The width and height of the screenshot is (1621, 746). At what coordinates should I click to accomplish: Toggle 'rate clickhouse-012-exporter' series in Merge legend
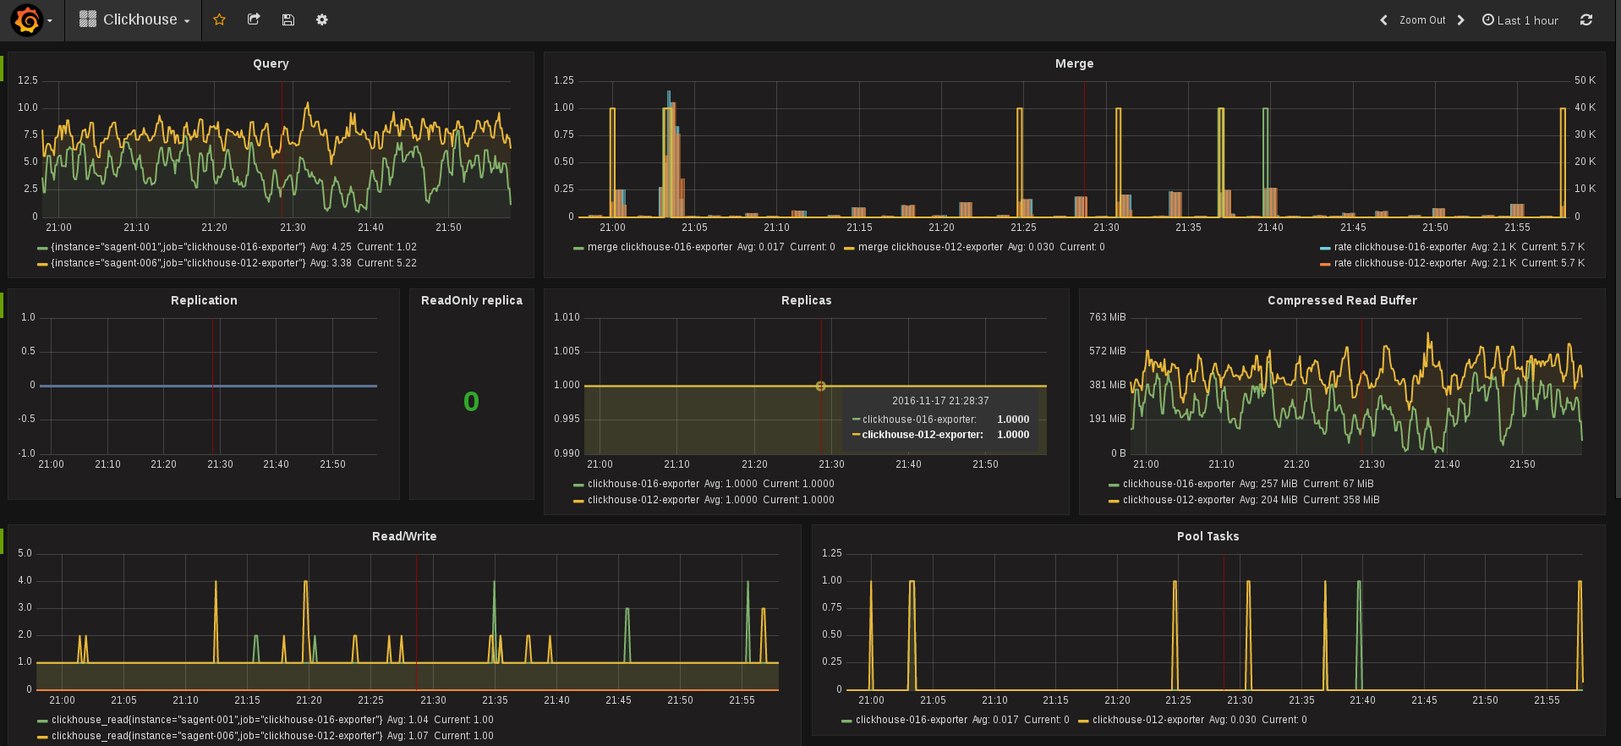point(1399,263)
